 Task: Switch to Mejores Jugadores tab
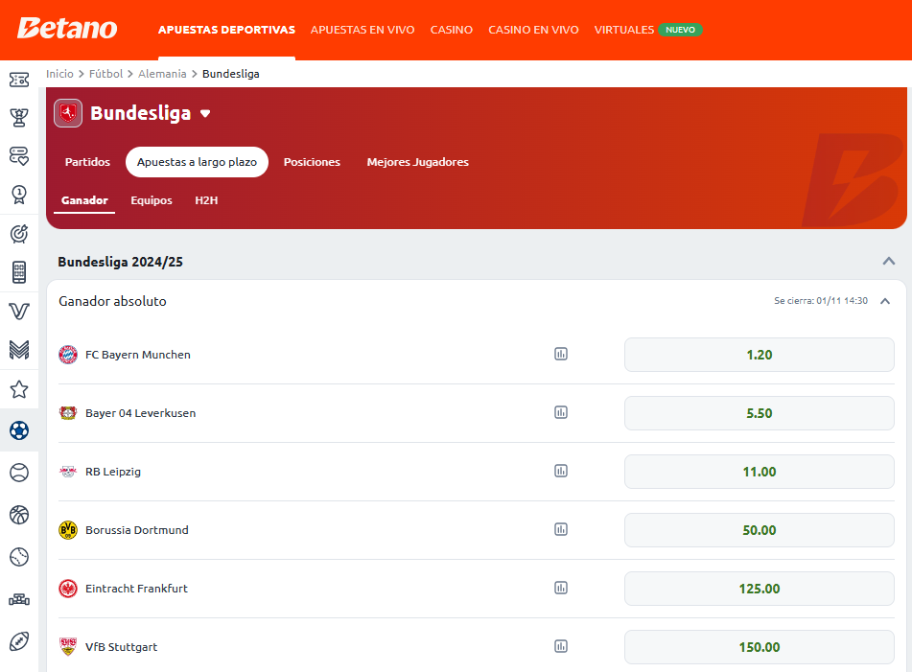point(417,162)
